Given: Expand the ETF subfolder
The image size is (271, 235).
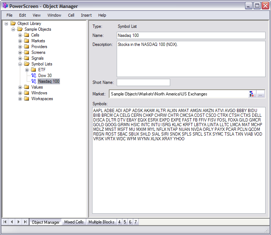Looking at the screenshot, I should (27, 70).
